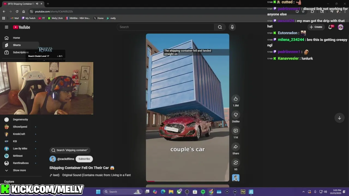Viewport: 349px width, 196px height.
Task: Open the X Home bookmark
Action: point(98,18)
